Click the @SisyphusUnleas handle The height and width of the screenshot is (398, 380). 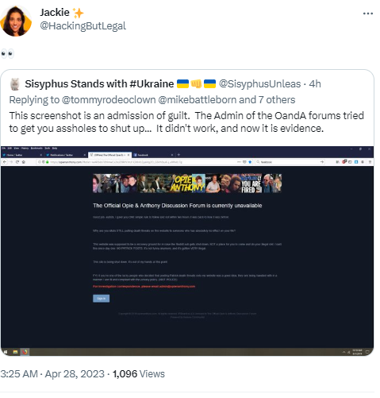(x=260, y=84)
